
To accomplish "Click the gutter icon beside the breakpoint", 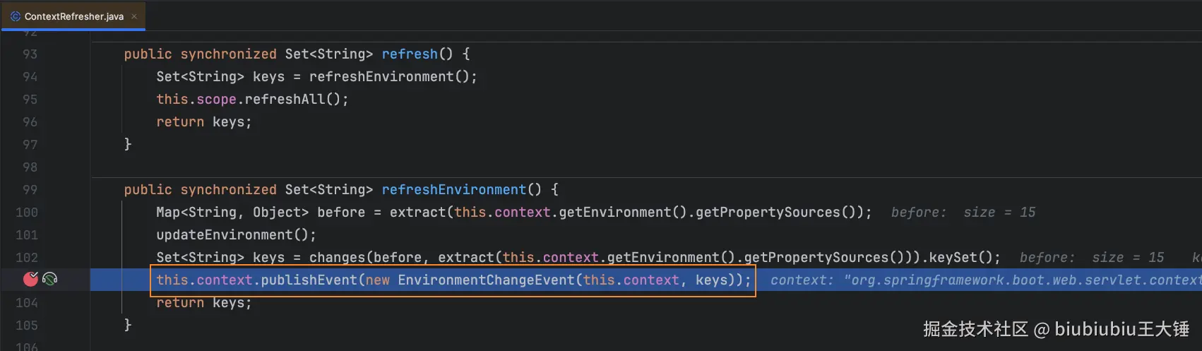I will tap(49, 279).
